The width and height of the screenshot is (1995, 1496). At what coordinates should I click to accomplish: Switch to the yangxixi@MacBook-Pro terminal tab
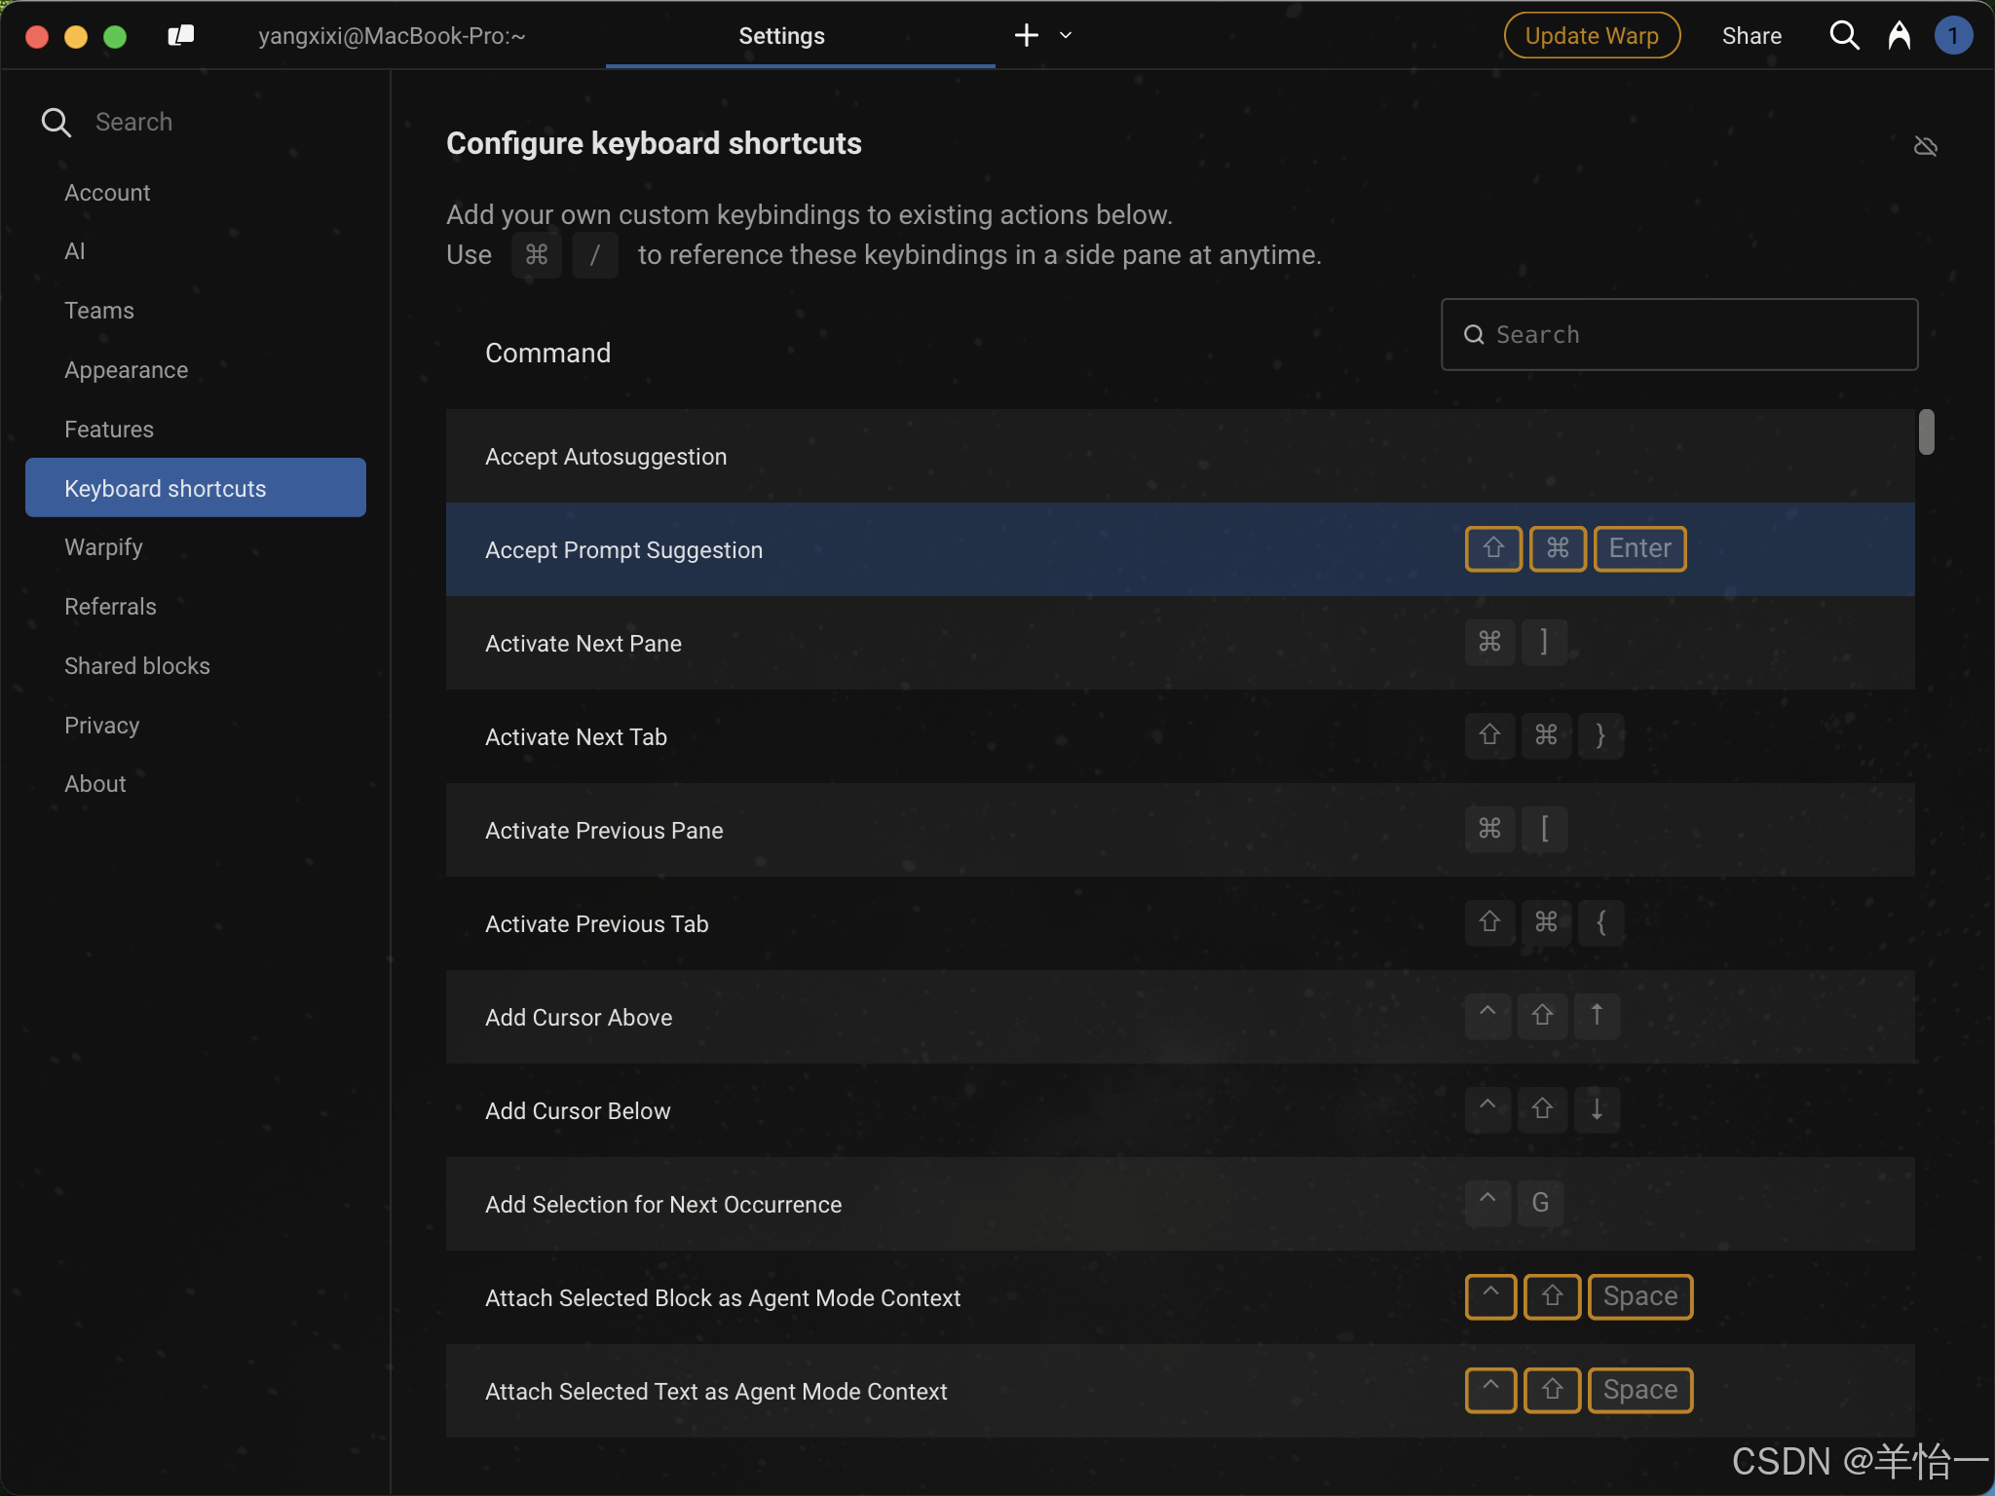click(392, 36)
